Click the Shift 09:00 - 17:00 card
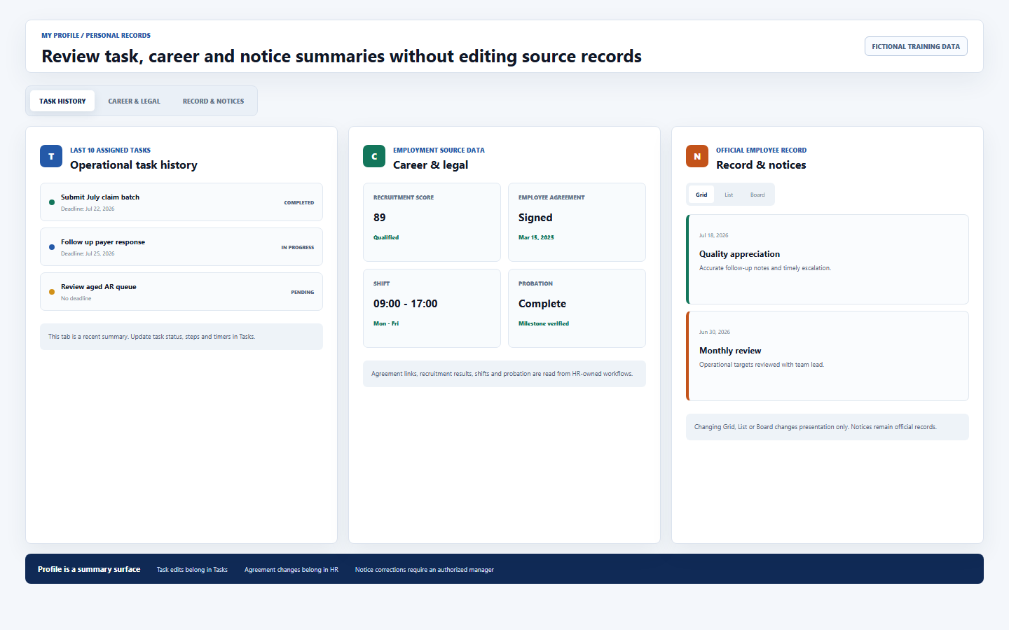Screen dimensions: 1009x630 pos(432,308)
